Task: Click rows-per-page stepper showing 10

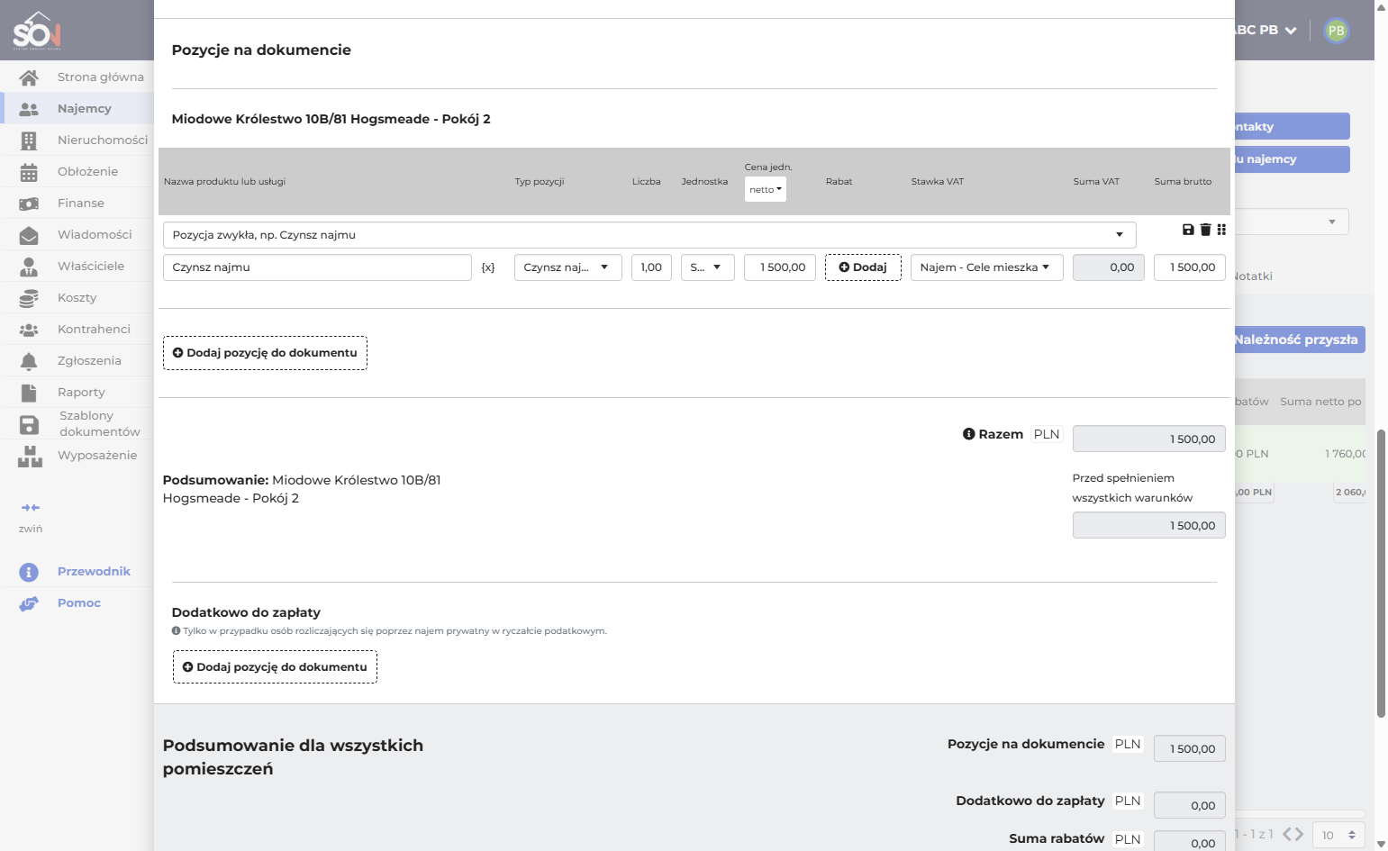Action: pyautogui.click(x=1338, y=835)
